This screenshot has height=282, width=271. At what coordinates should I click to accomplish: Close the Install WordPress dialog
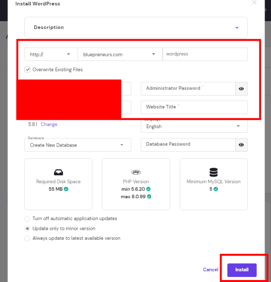point(254,2)
